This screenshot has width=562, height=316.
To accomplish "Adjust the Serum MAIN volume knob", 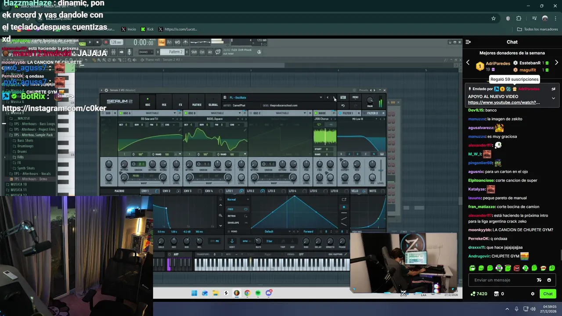I will (x=370, y=101).
